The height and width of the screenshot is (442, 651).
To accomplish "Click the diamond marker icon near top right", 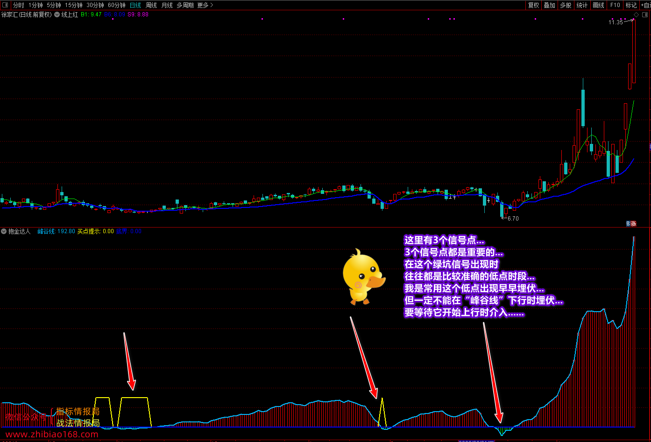I will [636, 15].
